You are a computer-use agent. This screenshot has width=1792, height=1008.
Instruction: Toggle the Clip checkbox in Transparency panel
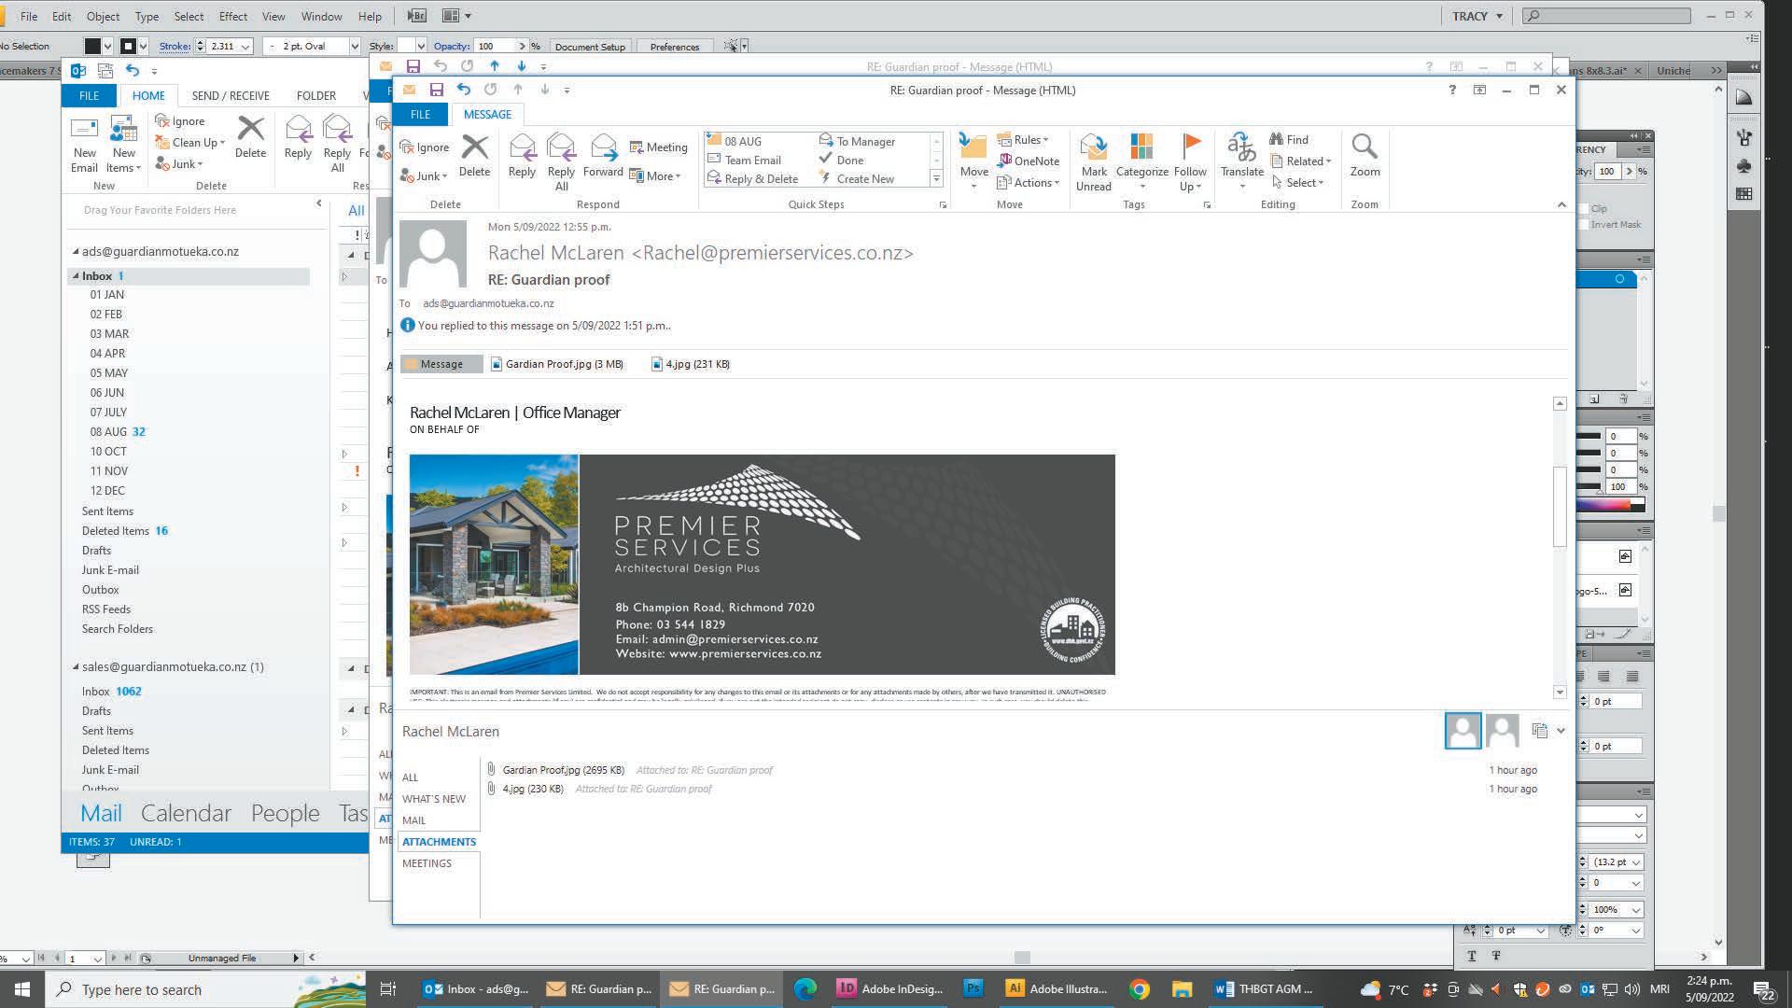[1584, 208]
